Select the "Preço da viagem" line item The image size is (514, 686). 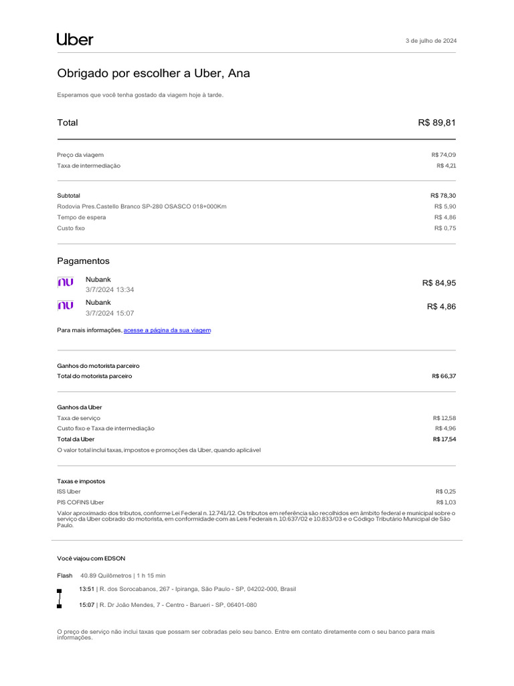point(80,155)
